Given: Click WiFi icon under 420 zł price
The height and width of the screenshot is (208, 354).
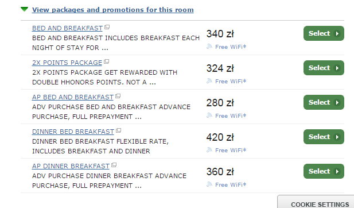Looking at the screenshot, I should pyautogui.click(x=209, y=150).
